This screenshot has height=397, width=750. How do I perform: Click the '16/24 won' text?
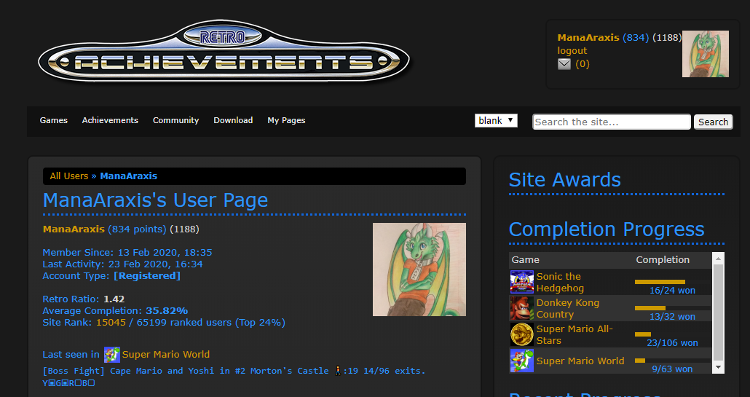click(x=672, y=291)
